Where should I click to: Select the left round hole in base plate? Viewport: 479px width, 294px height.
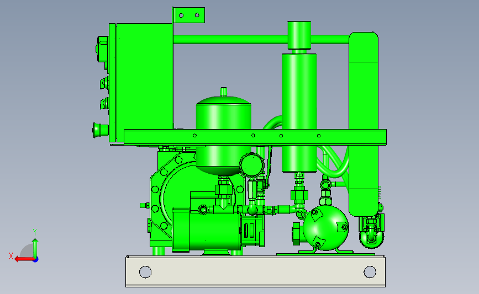tap(145, 272)
